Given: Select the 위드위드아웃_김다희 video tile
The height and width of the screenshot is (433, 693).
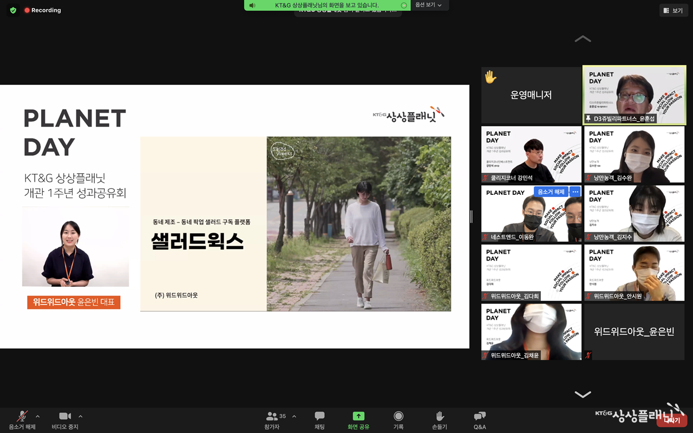Looking at the screenshot, I should 531,272.
